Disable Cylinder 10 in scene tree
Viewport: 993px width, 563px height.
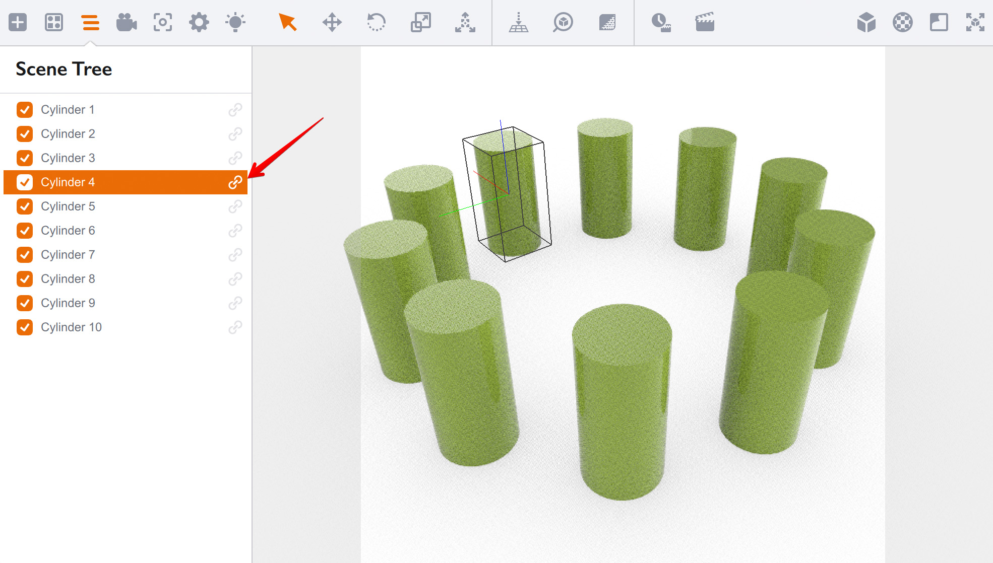tap(25, 327)
